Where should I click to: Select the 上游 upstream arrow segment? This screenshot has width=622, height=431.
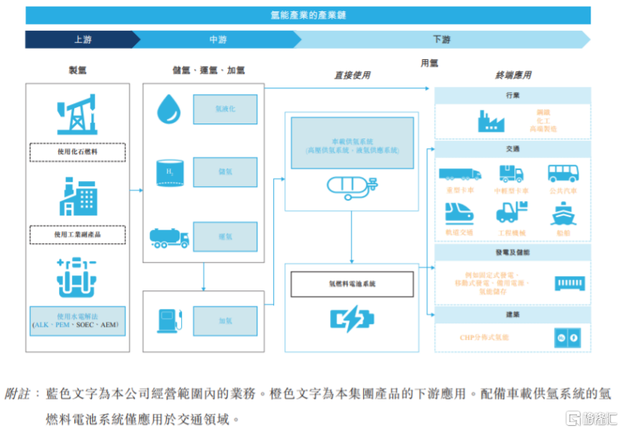(x=82, y=39)
